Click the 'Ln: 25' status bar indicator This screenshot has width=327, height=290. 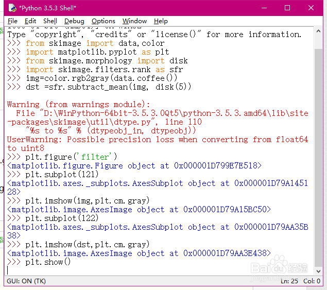click(x=289, y=281)
